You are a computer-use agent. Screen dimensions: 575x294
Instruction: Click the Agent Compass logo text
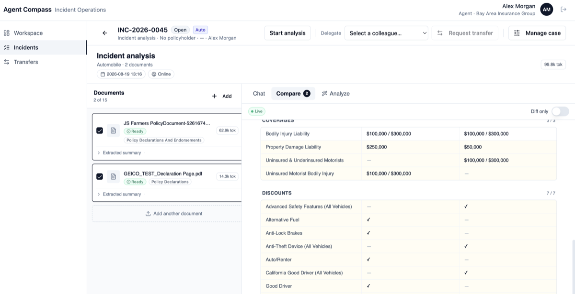tap(27, 10)
